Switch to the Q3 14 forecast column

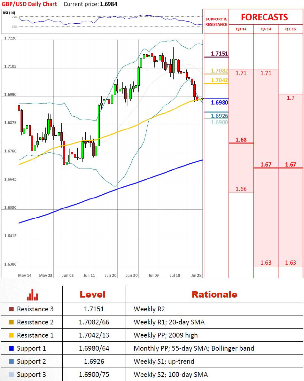click(241, 29)
